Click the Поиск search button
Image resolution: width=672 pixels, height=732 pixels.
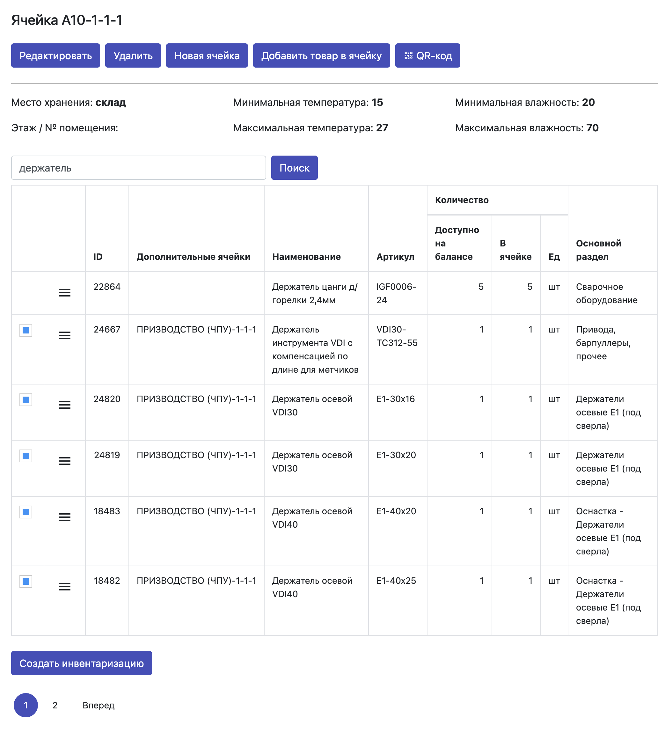click(x=294, y=168)
